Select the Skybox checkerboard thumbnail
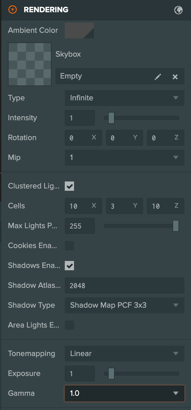Screen dimensions: 191x410 [x=30, y=64]
